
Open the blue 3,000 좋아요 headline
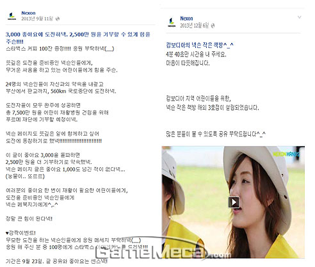(78, 38)
